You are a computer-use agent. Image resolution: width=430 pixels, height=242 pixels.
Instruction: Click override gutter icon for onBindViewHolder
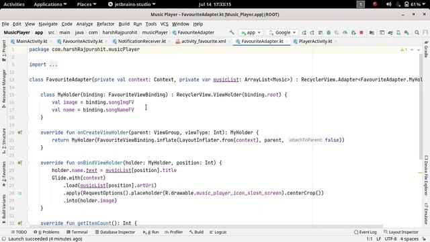pyautogui.click(x=19, y=163)
